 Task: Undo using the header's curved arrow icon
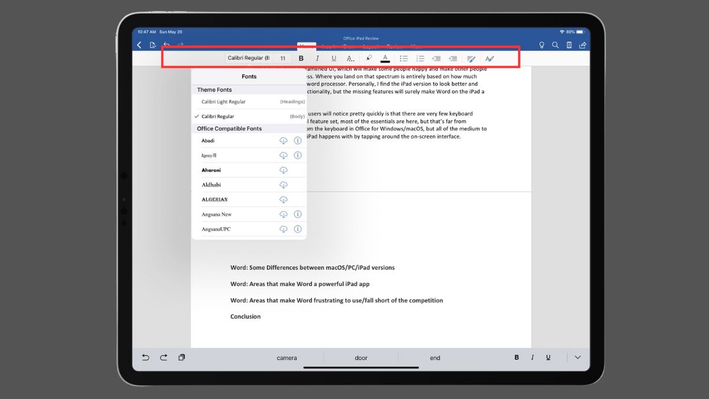click(167, 45)
